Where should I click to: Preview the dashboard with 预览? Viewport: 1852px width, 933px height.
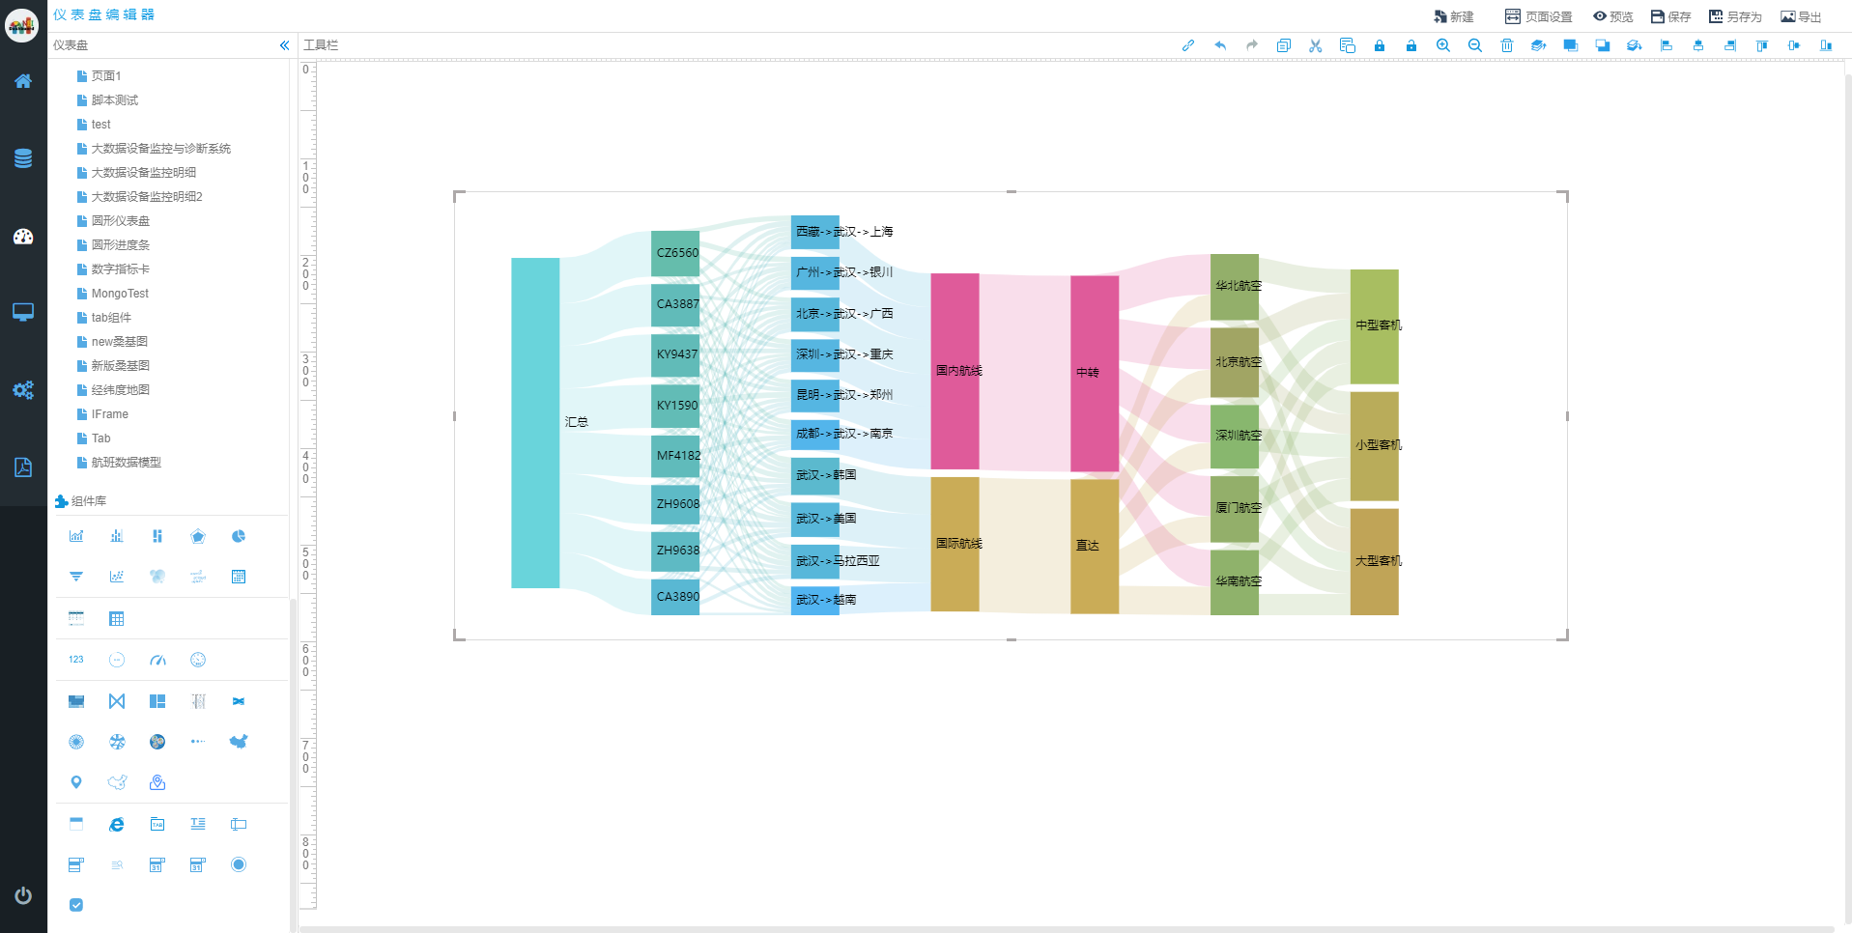click(1613, 16)
